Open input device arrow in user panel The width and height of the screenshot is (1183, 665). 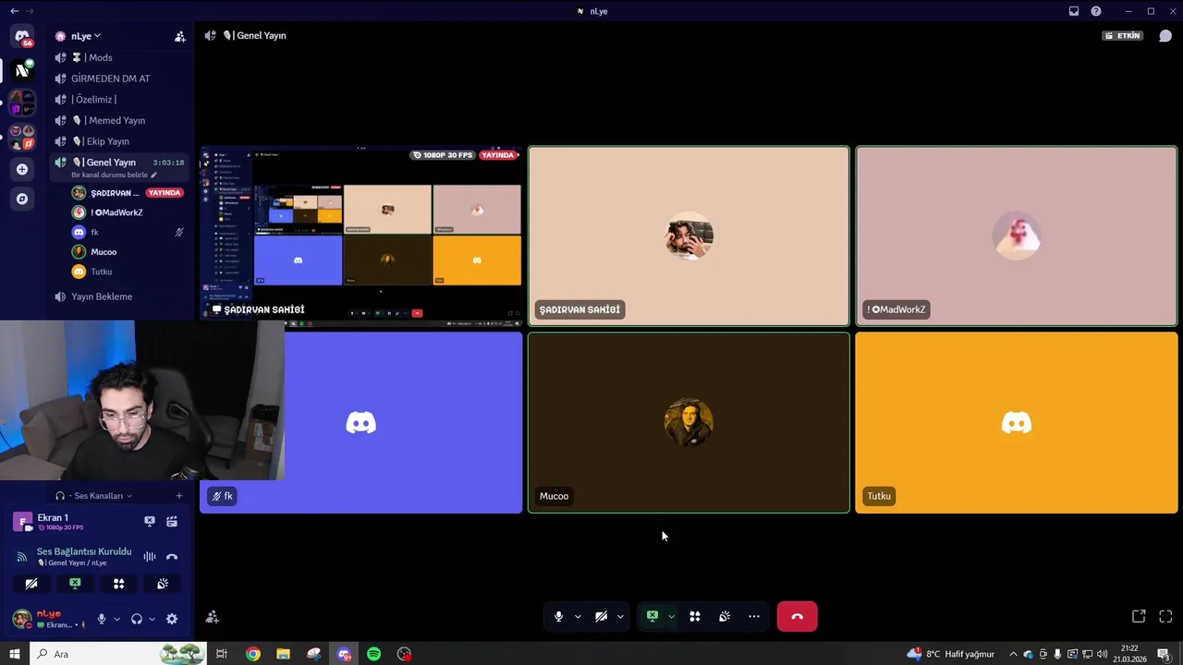point(116,619)
